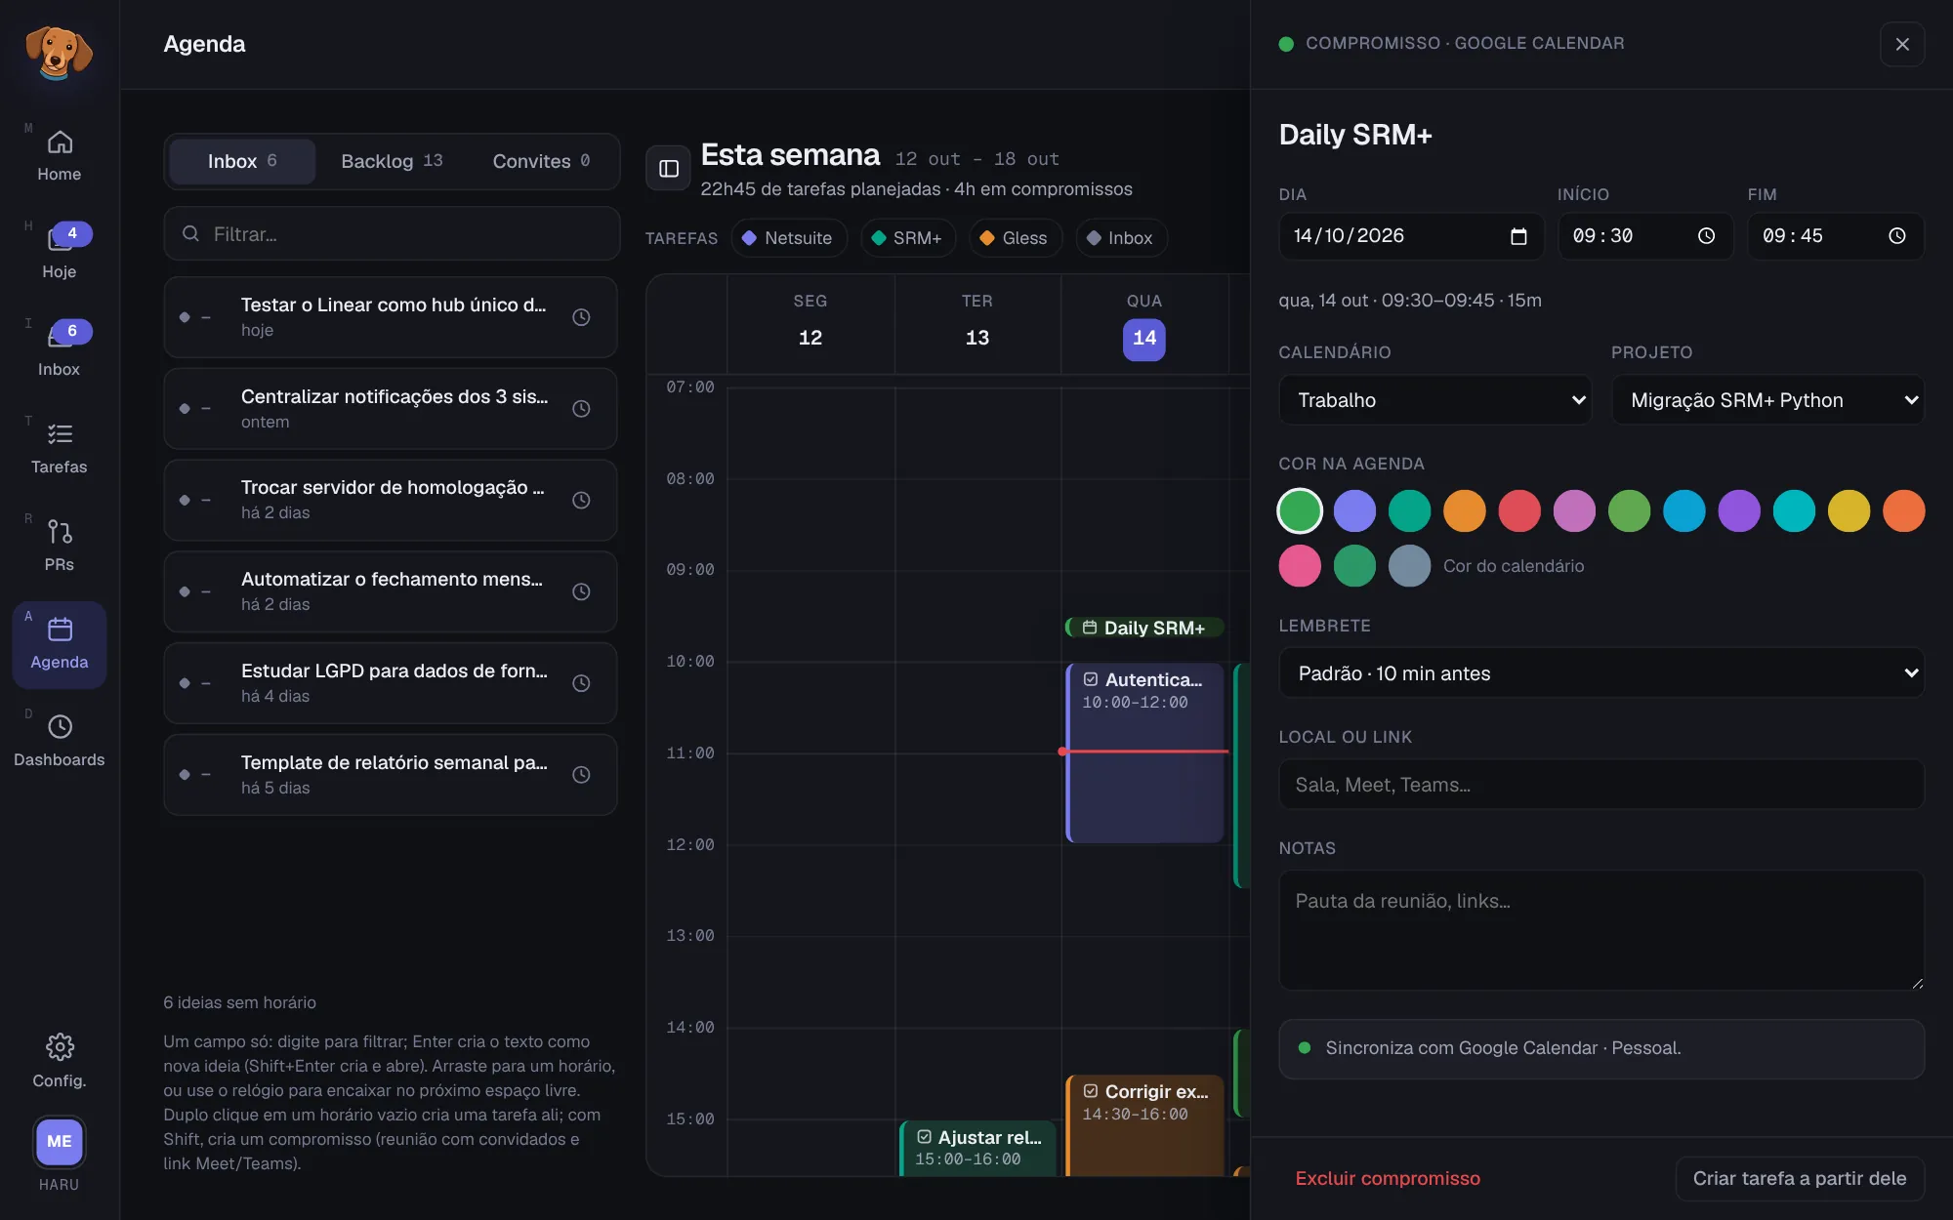Click the dog logo icon
Image resolution: width=1953 pixels, height=1220 pixels.
pos(59,52)
